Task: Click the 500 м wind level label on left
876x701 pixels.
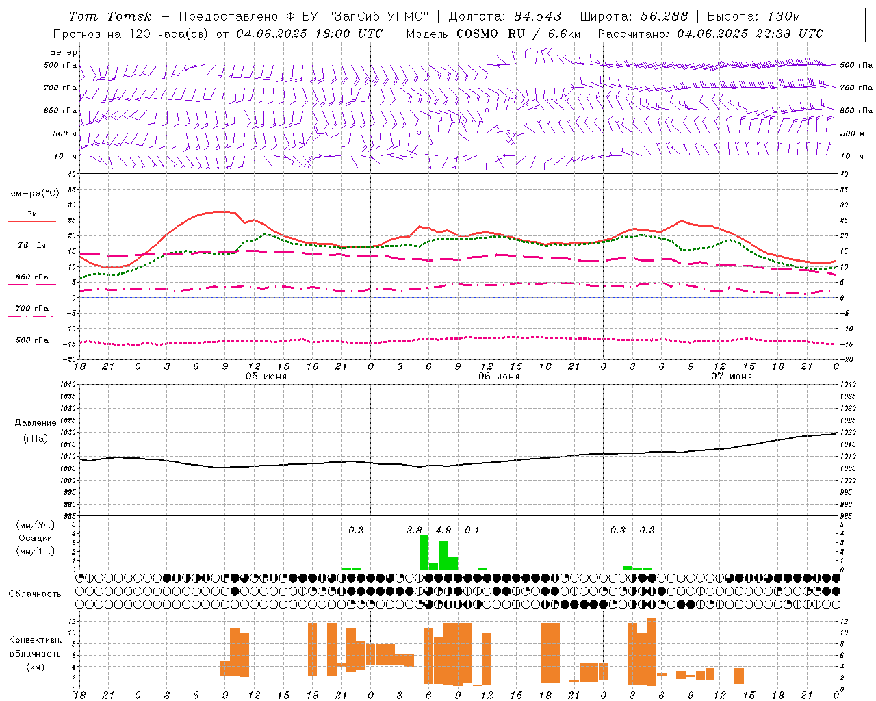Action: click(66, 133)
